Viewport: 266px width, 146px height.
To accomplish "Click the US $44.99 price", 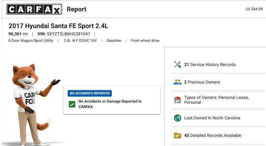I will 254,9.
